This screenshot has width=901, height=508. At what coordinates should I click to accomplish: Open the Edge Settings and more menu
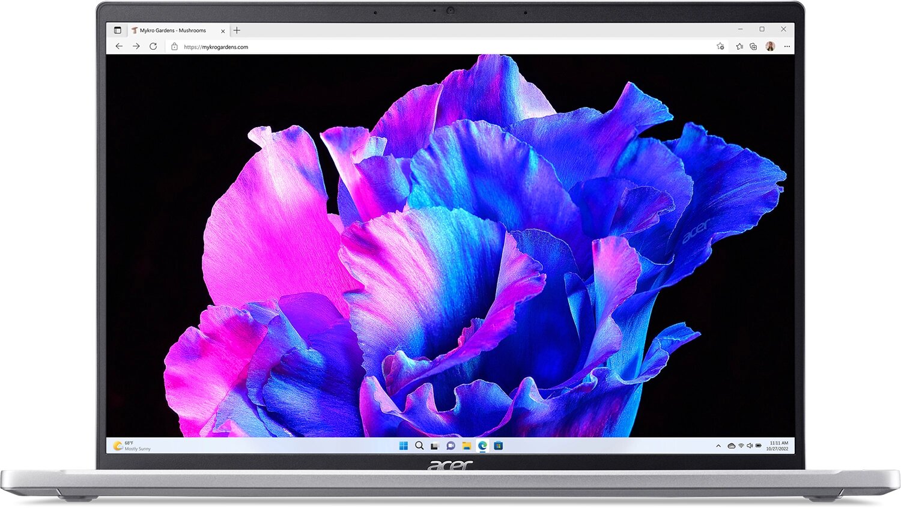pyautogui.click(x=787, y=46)
